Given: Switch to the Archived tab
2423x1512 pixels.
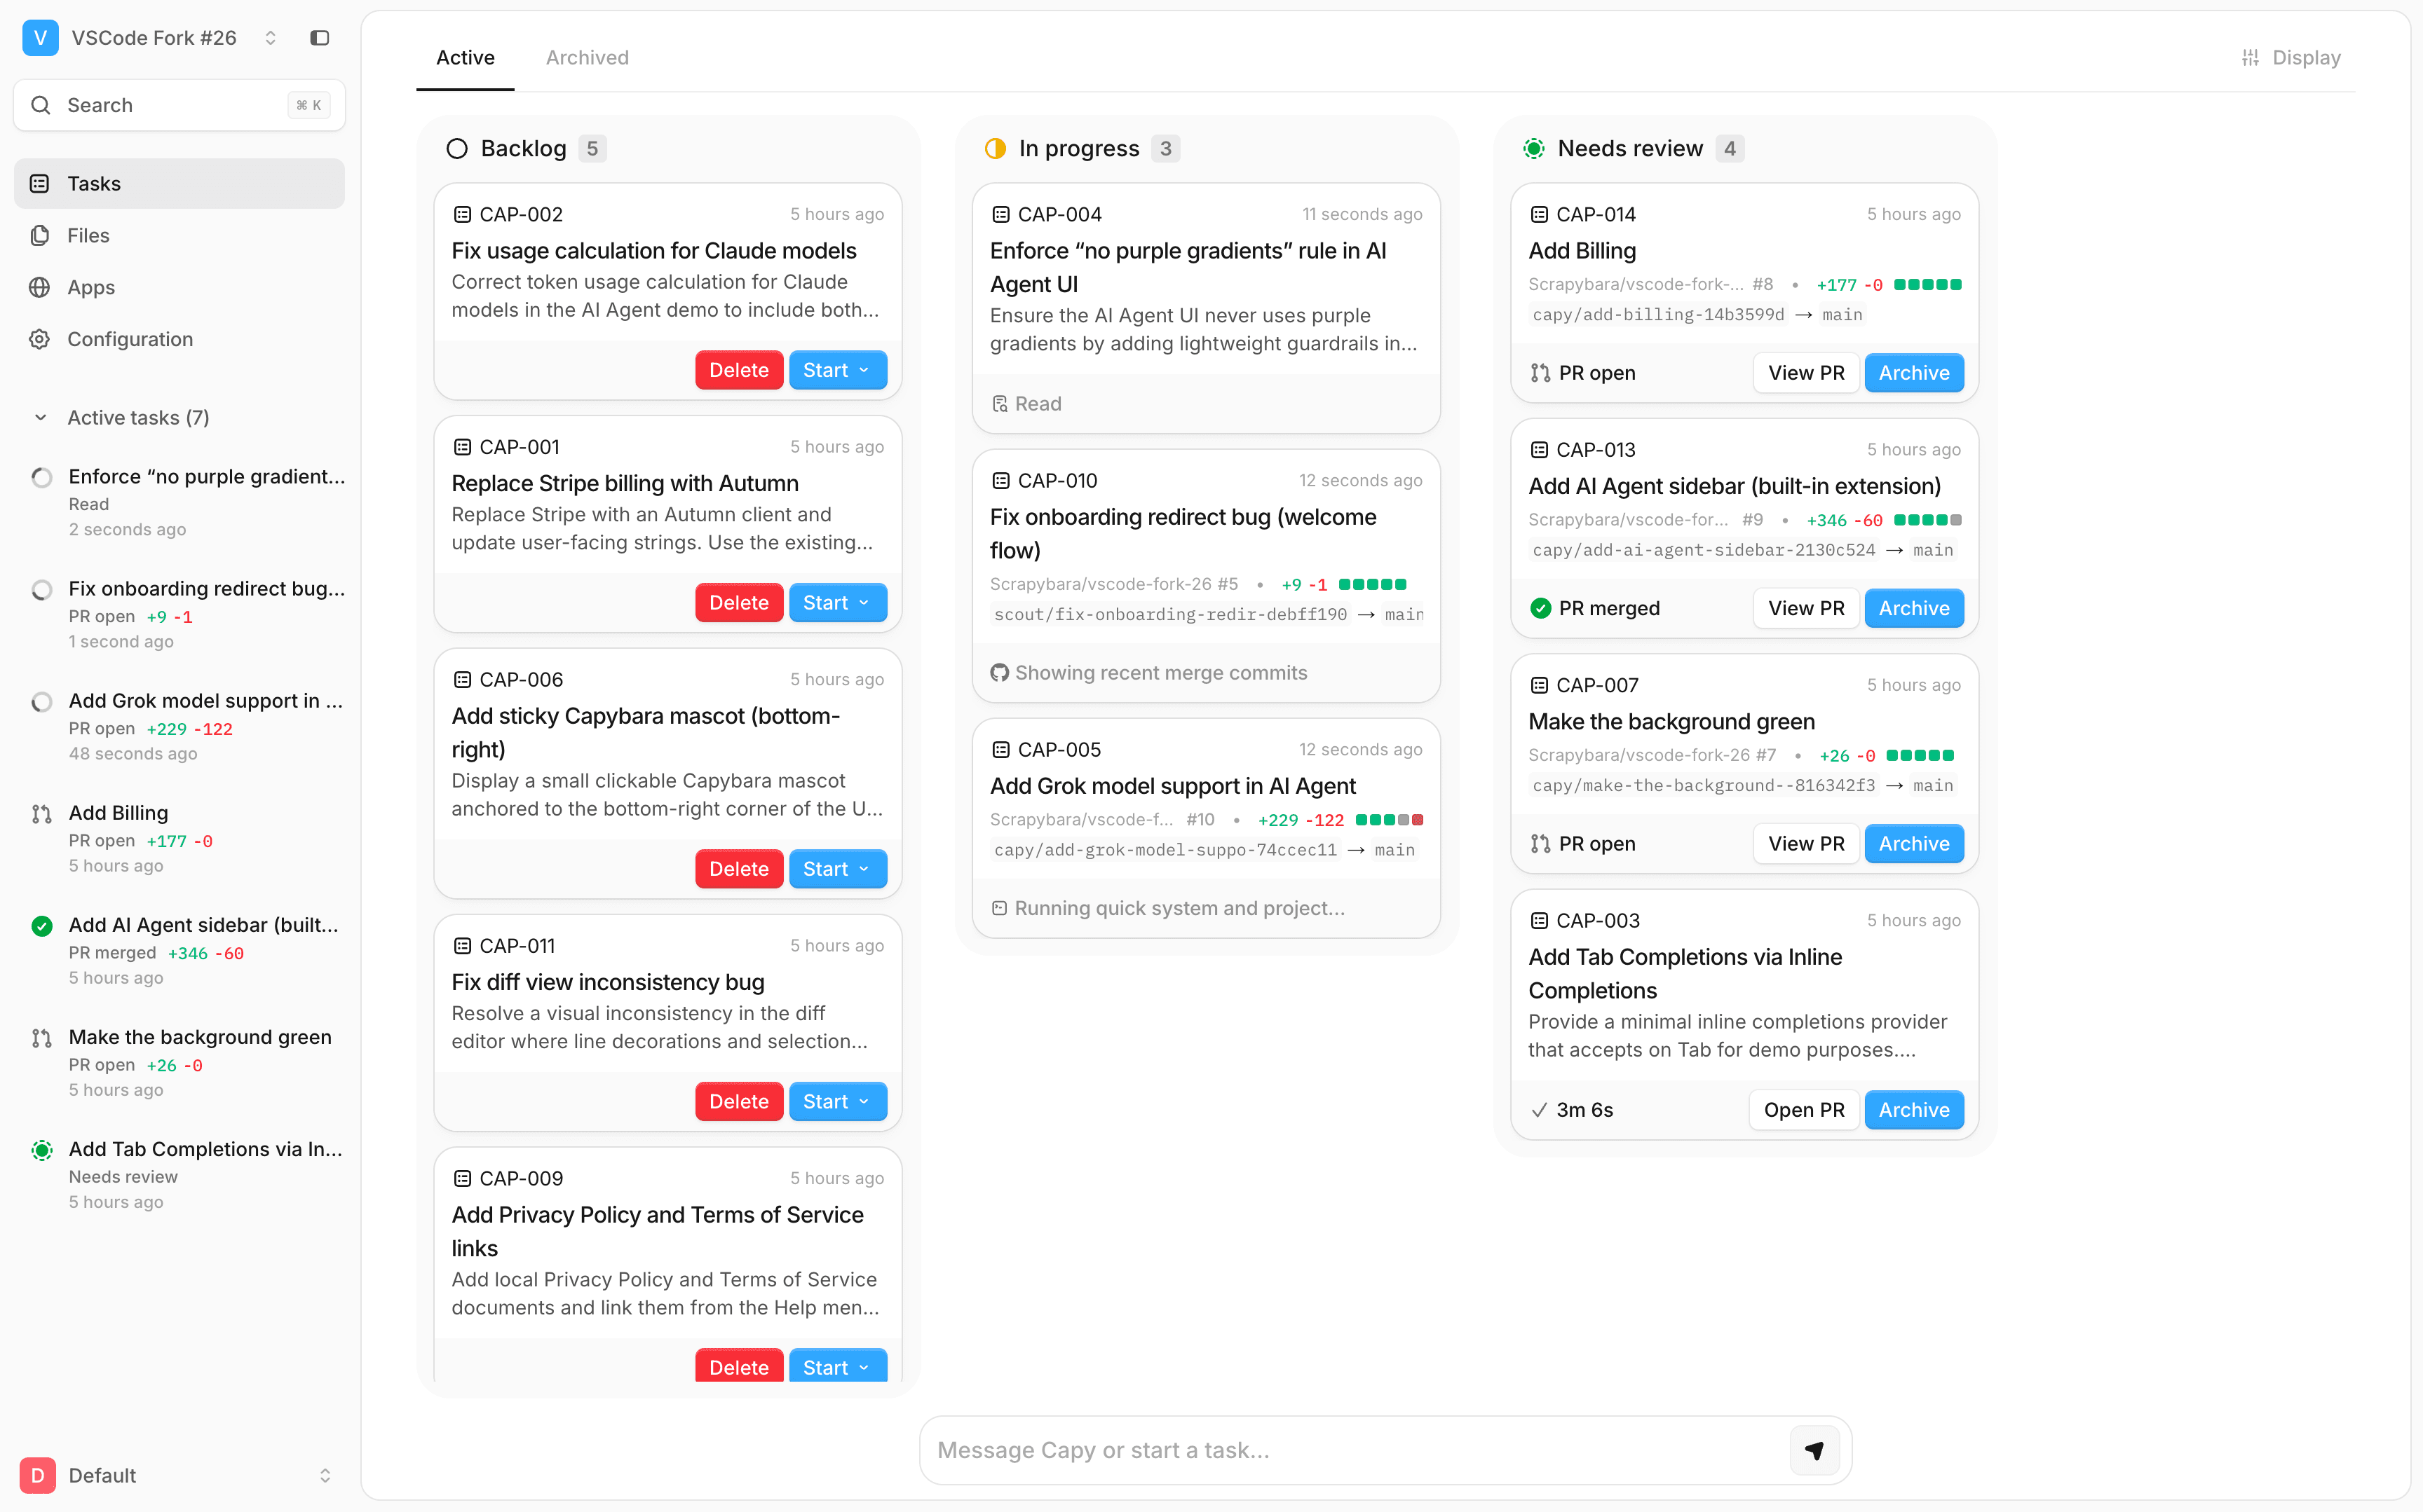Looking at the screenshot, I should pos(588,58).
